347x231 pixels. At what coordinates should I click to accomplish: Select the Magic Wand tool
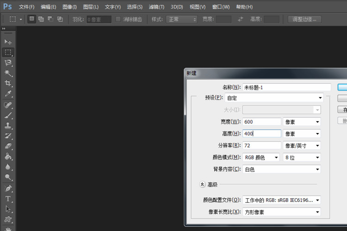(x=8, y=73)
